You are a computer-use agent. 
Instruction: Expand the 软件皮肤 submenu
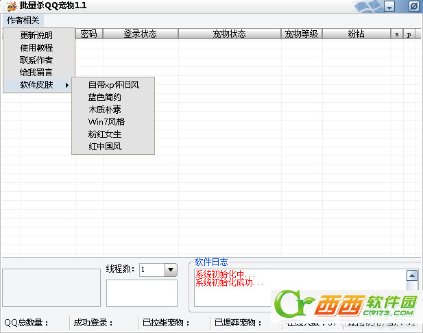38,85
